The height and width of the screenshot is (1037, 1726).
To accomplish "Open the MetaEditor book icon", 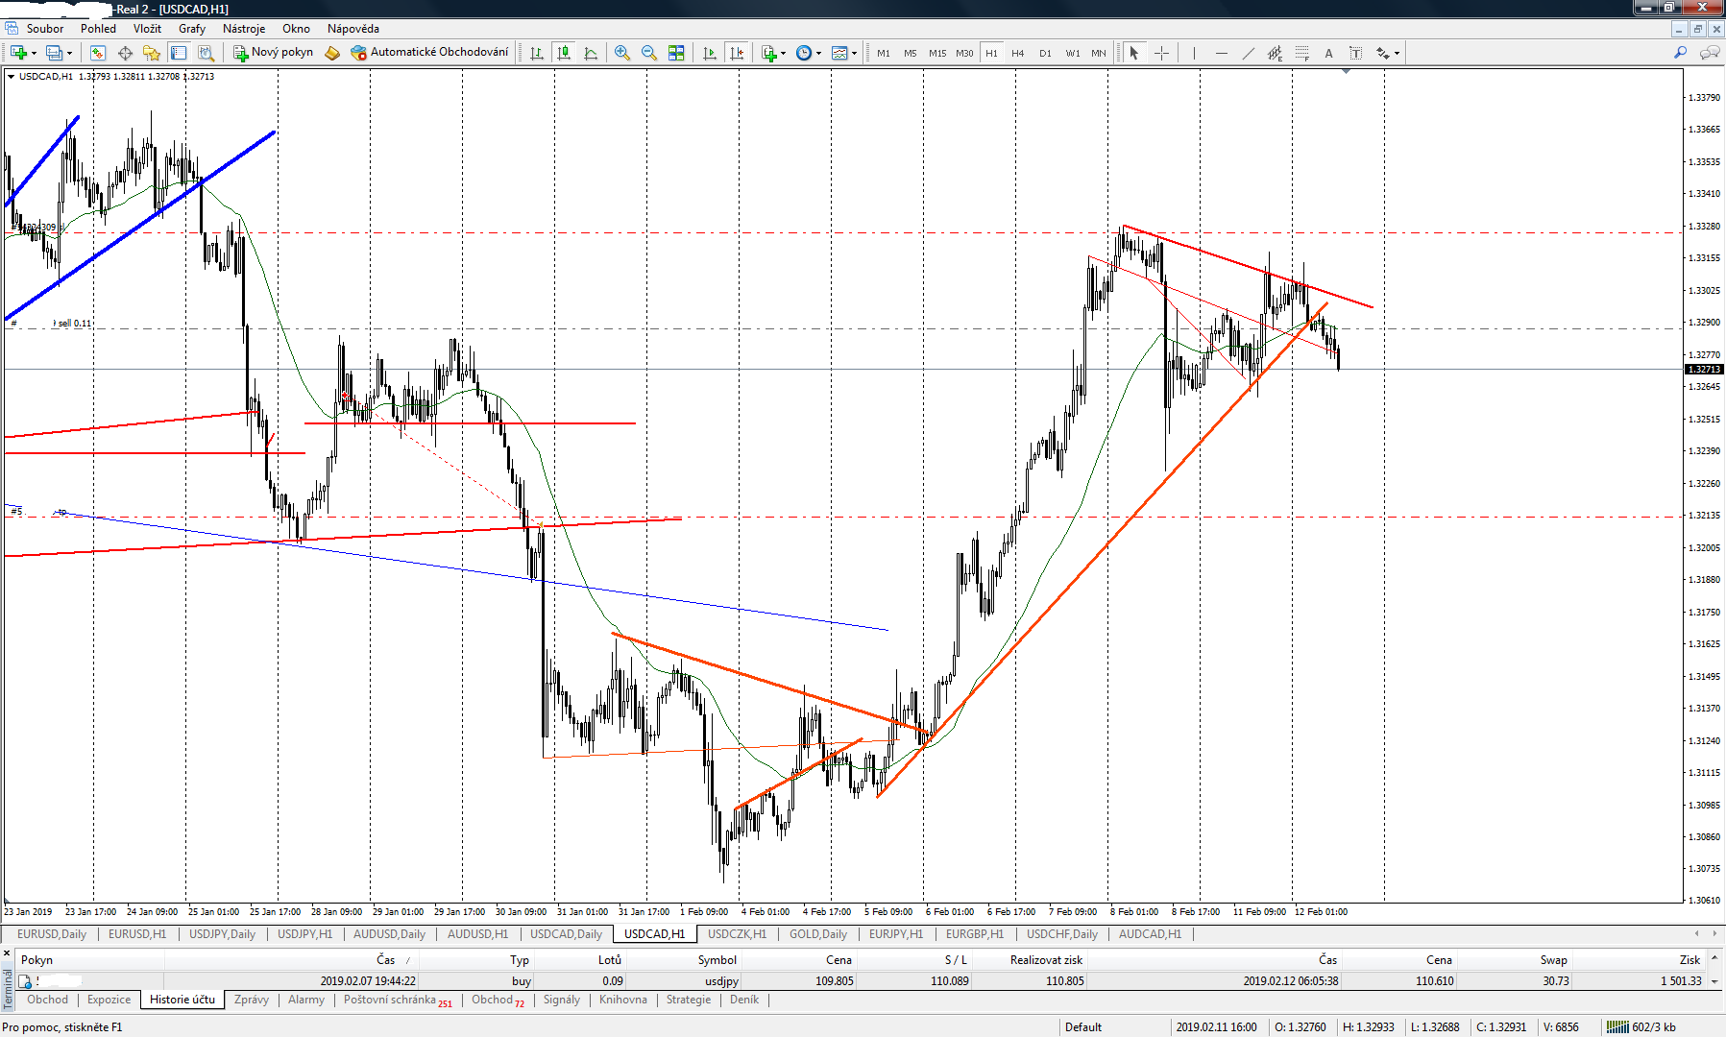I will (x=332, y=53).
